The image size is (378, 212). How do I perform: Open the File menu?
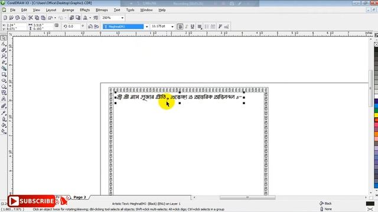[x=13, y=10]
